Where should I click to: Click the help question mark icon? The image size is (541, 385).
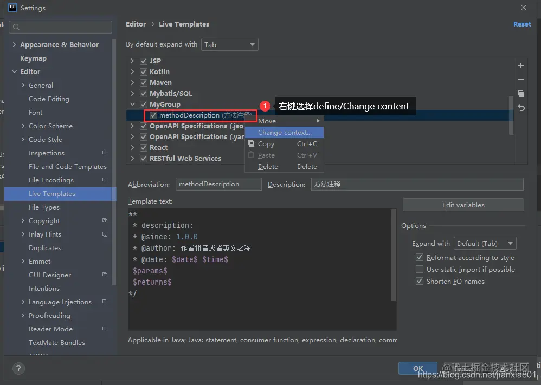point(18,368)
